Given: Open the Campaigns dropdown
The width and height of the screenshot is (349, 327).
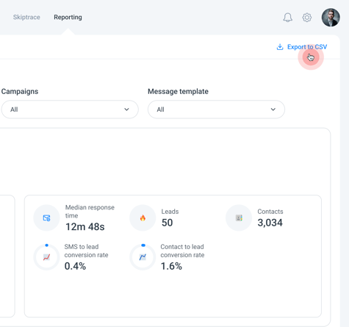Looking at the screenshot, I should (70, 109).
